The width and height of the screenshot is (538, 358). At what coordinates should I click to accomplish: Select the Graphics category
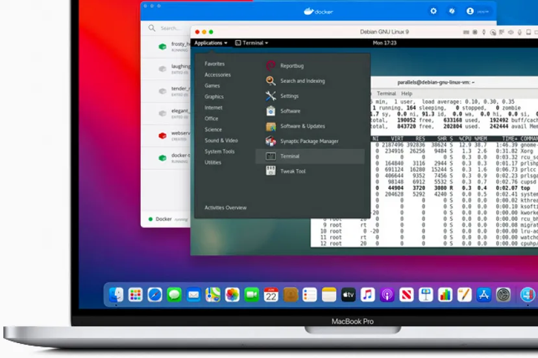click(214, 96)
